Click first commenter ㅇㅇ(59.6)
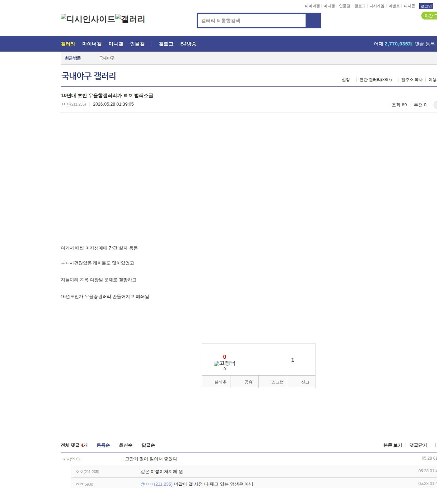 coord(71,459)
